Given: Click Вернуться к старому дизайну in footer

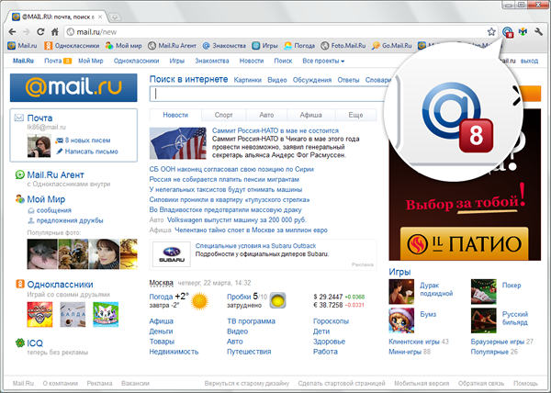Looking at the screenshot, I should coord(247,383).
